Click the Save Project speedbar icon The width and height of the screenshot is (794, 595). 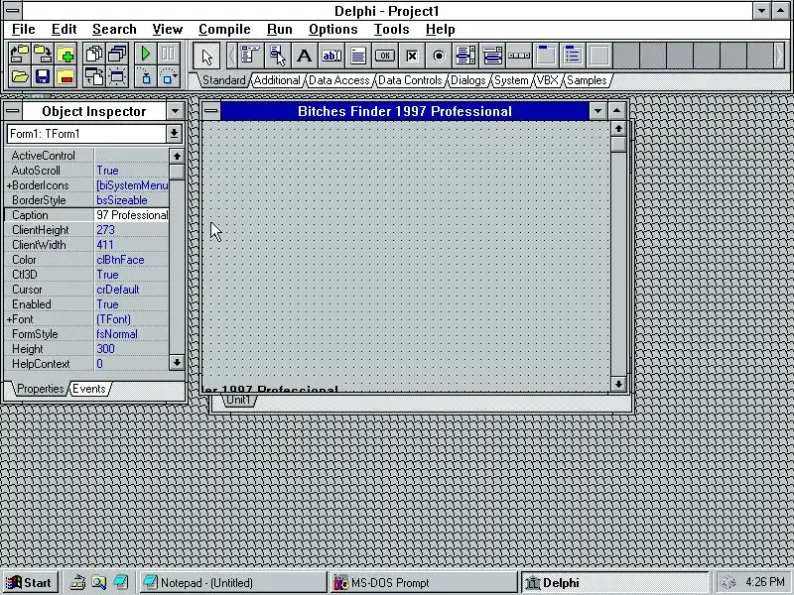[x=43, y=55]
